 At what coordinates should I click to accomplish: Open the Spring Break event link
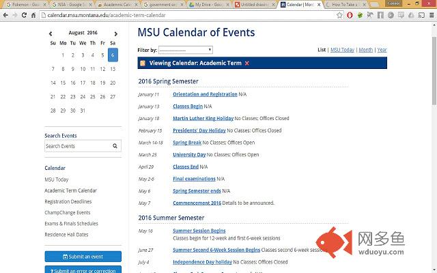pyautogui.click(x=187, y=143)
